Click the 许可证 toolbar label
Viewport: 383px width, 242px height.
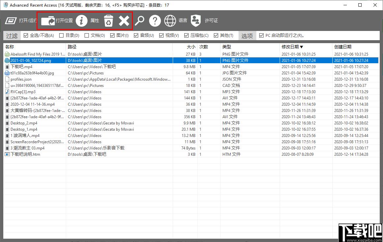click(x=211, y=20)
